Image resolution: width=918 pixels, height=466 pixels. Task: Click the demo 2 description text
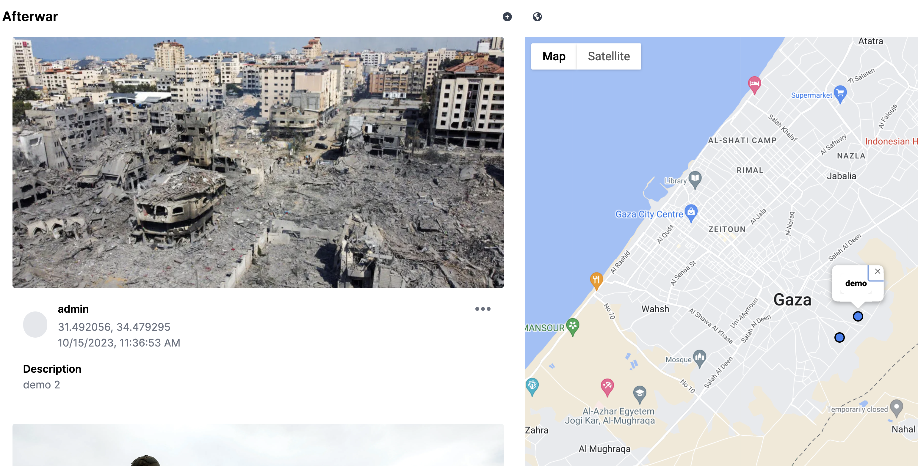41,385
